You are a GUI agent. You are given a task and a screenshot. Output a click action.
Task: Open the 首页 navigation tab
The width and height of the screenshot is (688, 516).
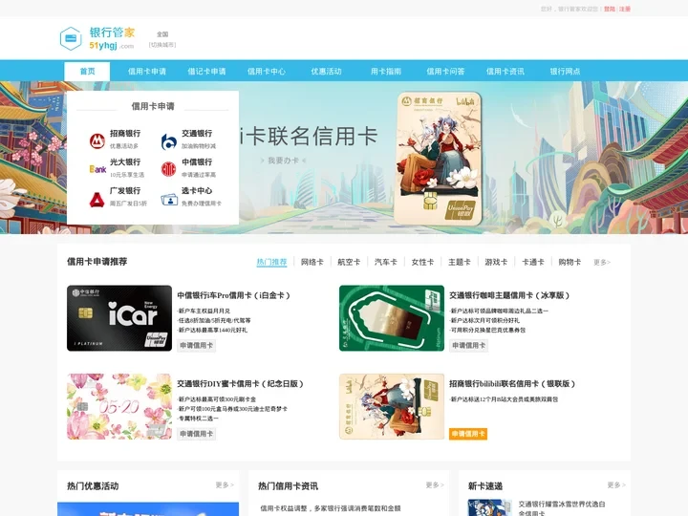87,71
